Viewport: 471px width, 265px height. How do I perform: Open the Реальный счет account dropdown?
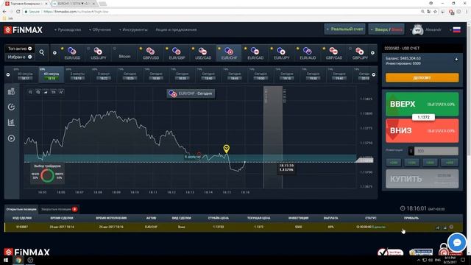coord(344,29)
